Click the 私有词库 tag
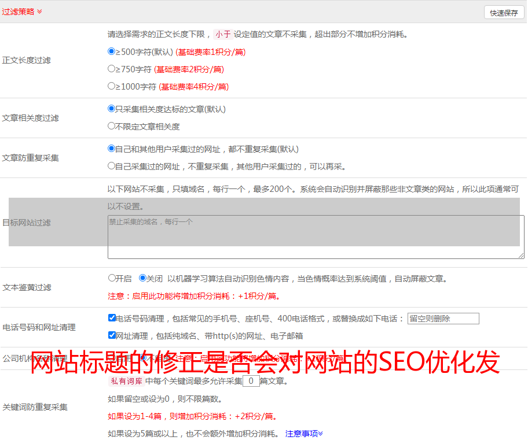This screenshot has width=528, height=444. 127,381
